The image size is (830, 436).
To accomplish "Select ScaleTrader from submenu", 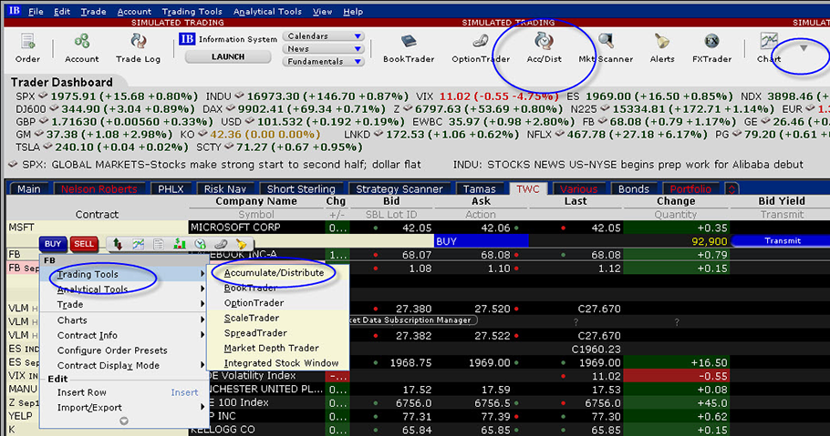I will pyautogui.click(x=252, y=318).
